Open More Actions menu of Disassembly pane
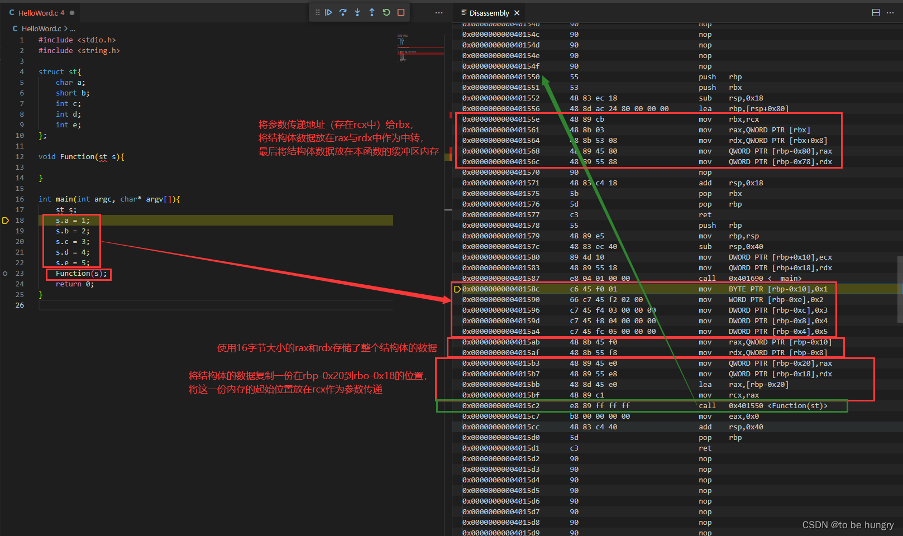 pyautogui.click(x=890, y=13)
